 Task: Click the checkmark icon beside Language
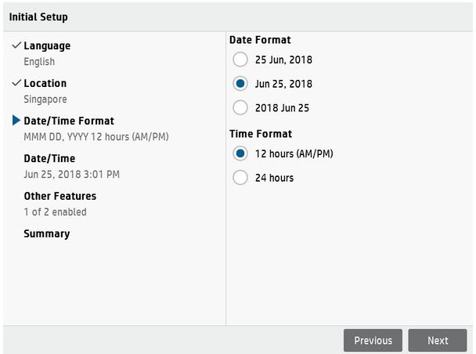16,46
